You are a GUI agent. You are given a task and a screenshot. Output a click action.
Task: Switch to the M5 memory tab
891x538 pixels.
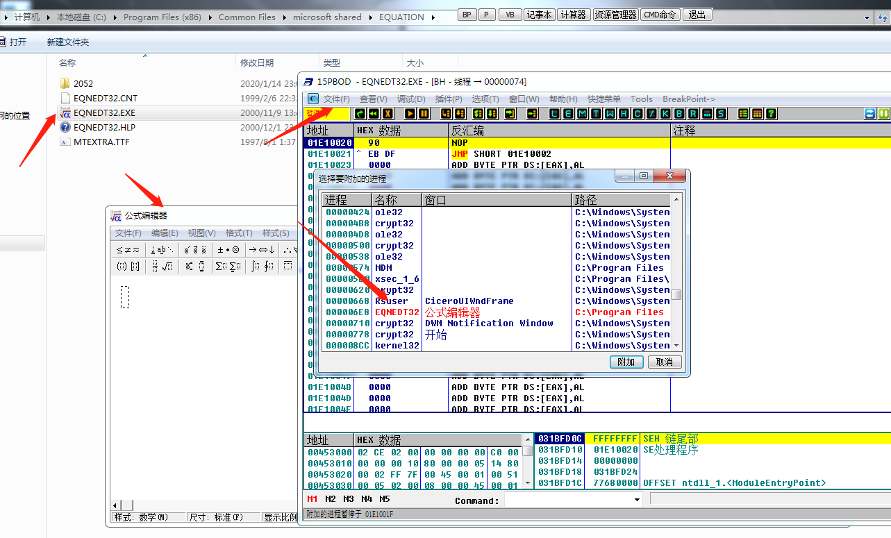[385, 499]
